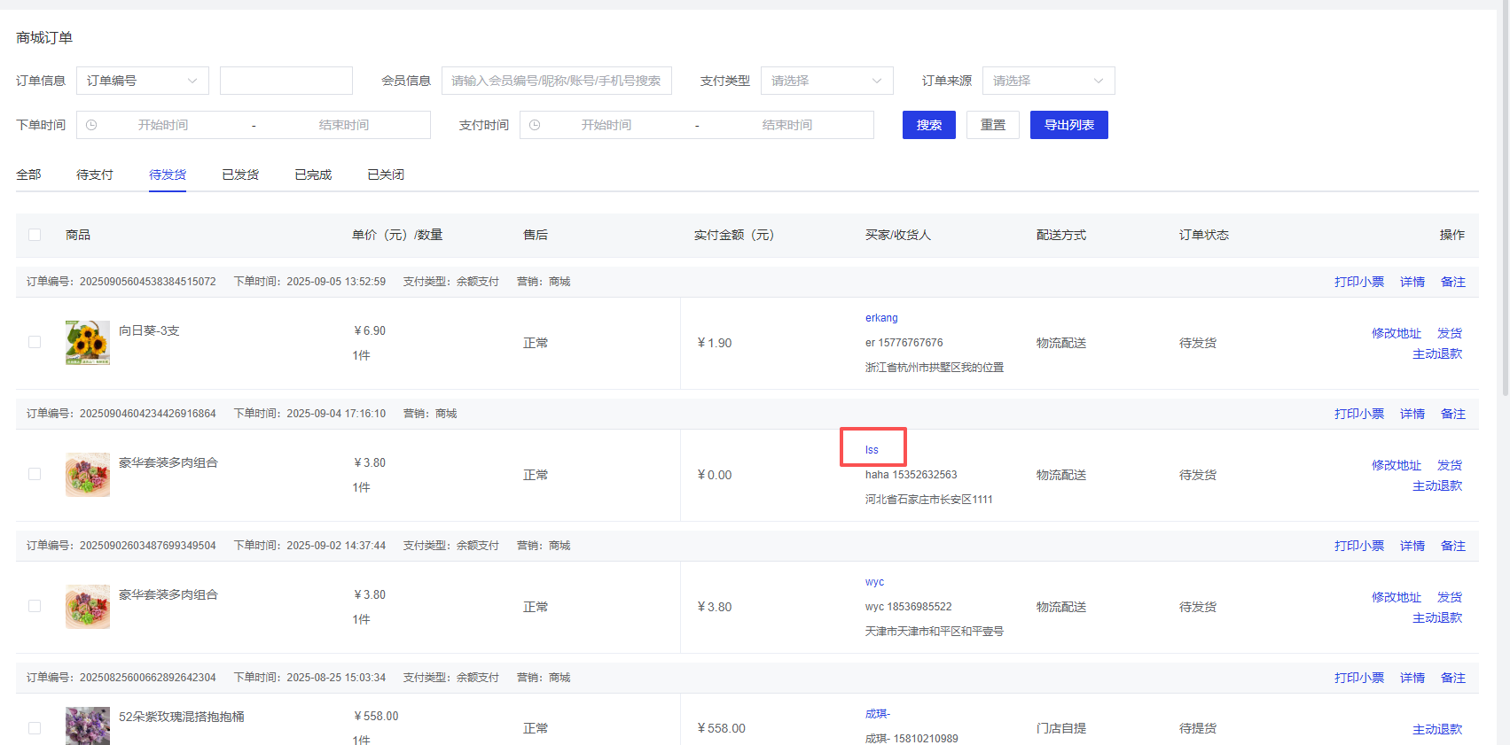Screen dimensions: 1510x745
Task: Click the vertical page scrollbar
Action: pos(1504,199)
